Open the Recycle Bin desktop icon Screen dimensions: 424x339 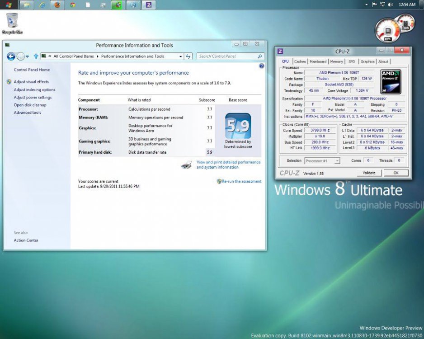12,23
